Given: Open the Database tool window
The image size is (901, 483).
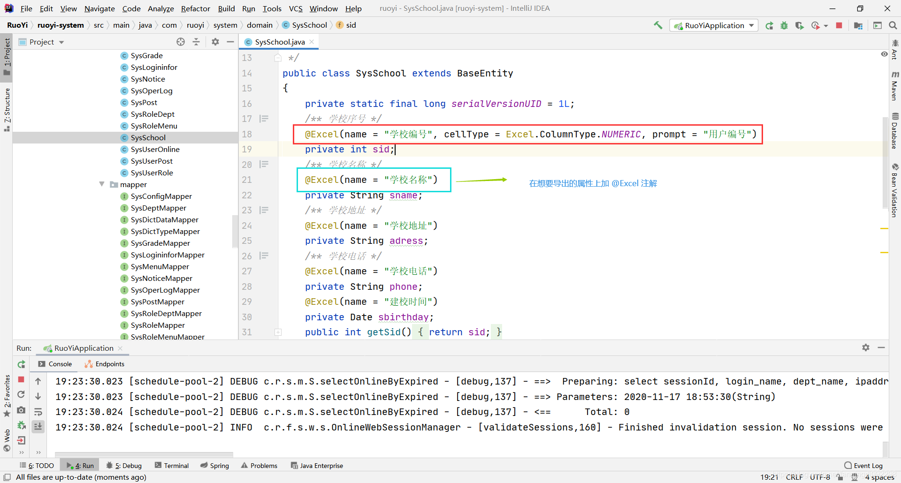Looking at the screenshot, I should pyautogui.click(x=895, y=131).
